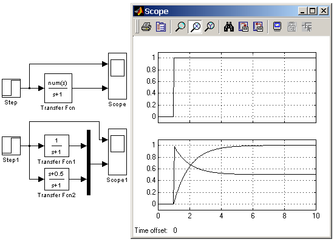
Task: Click the greyed-out signal selection icon
Action: coord(307,27)
